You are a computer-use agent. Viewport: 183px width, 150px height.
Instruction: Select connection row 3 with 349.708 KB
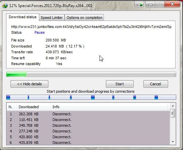click(x=88, y=125)
